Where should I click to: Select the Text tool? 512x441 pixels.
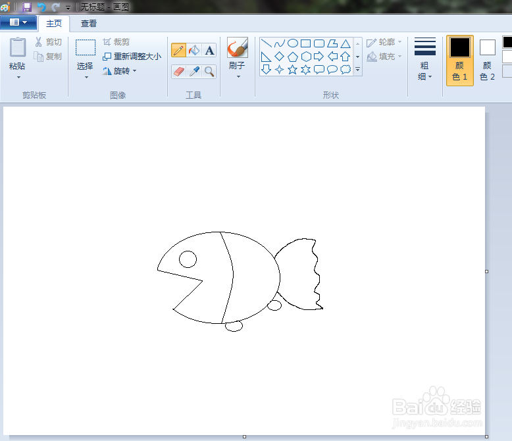[209, 50]
